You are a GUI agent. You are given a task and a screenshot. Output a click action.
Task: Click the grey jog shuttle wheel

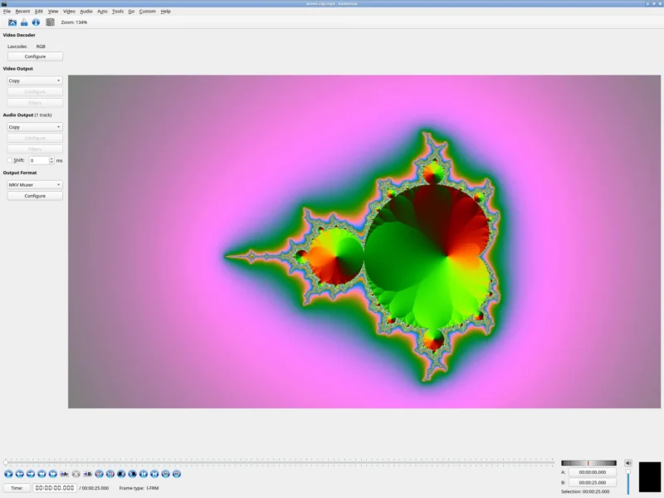[588, 463]
